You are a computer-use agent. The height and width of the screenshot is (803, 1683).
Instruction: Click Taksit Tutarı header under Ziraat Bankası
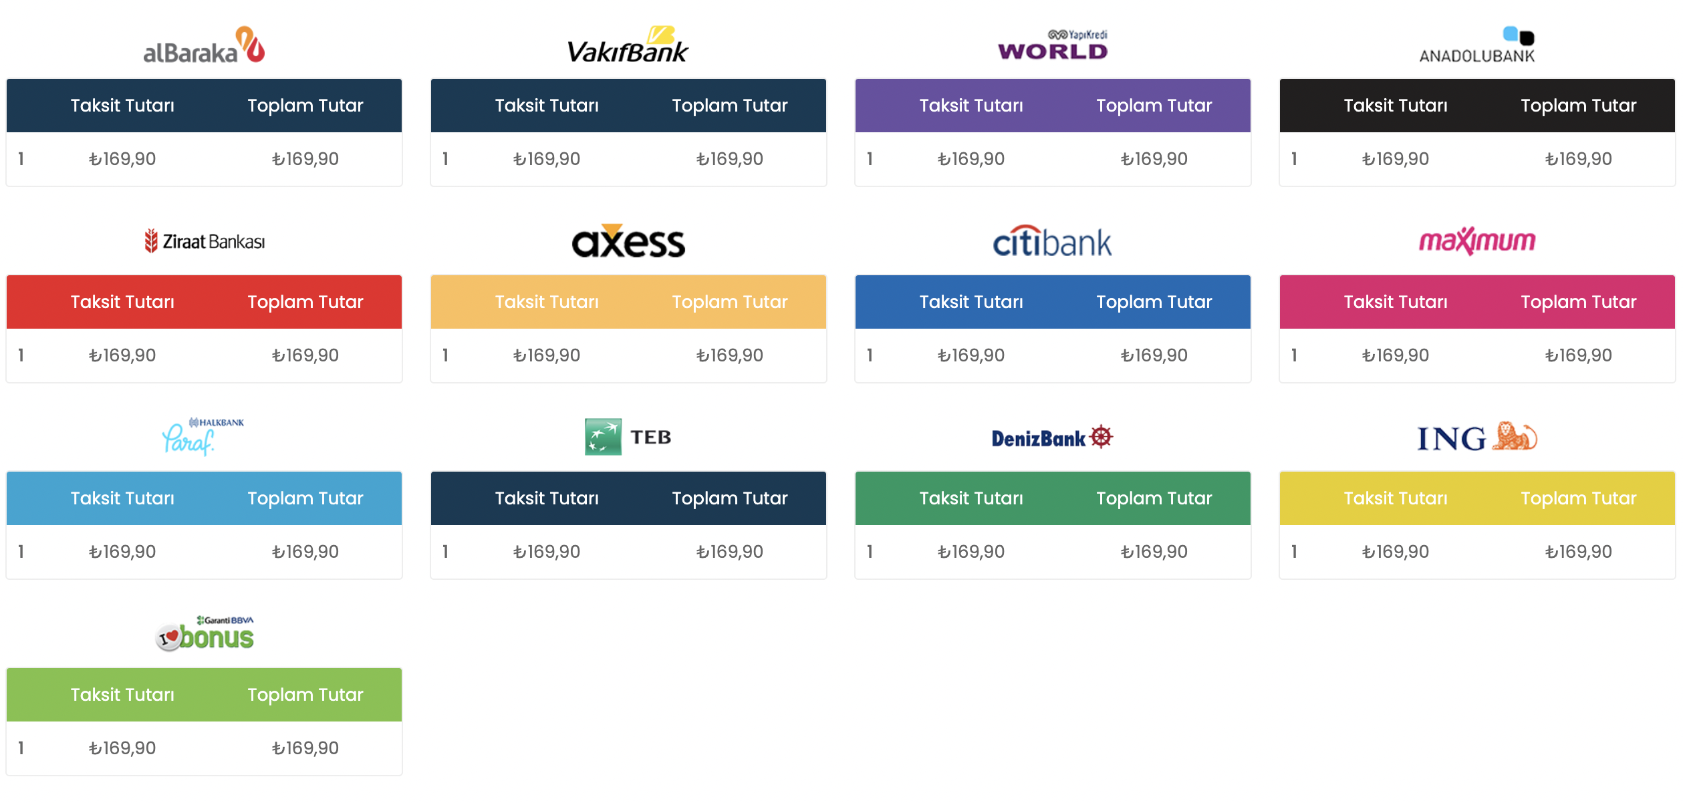tap(122, 302)
